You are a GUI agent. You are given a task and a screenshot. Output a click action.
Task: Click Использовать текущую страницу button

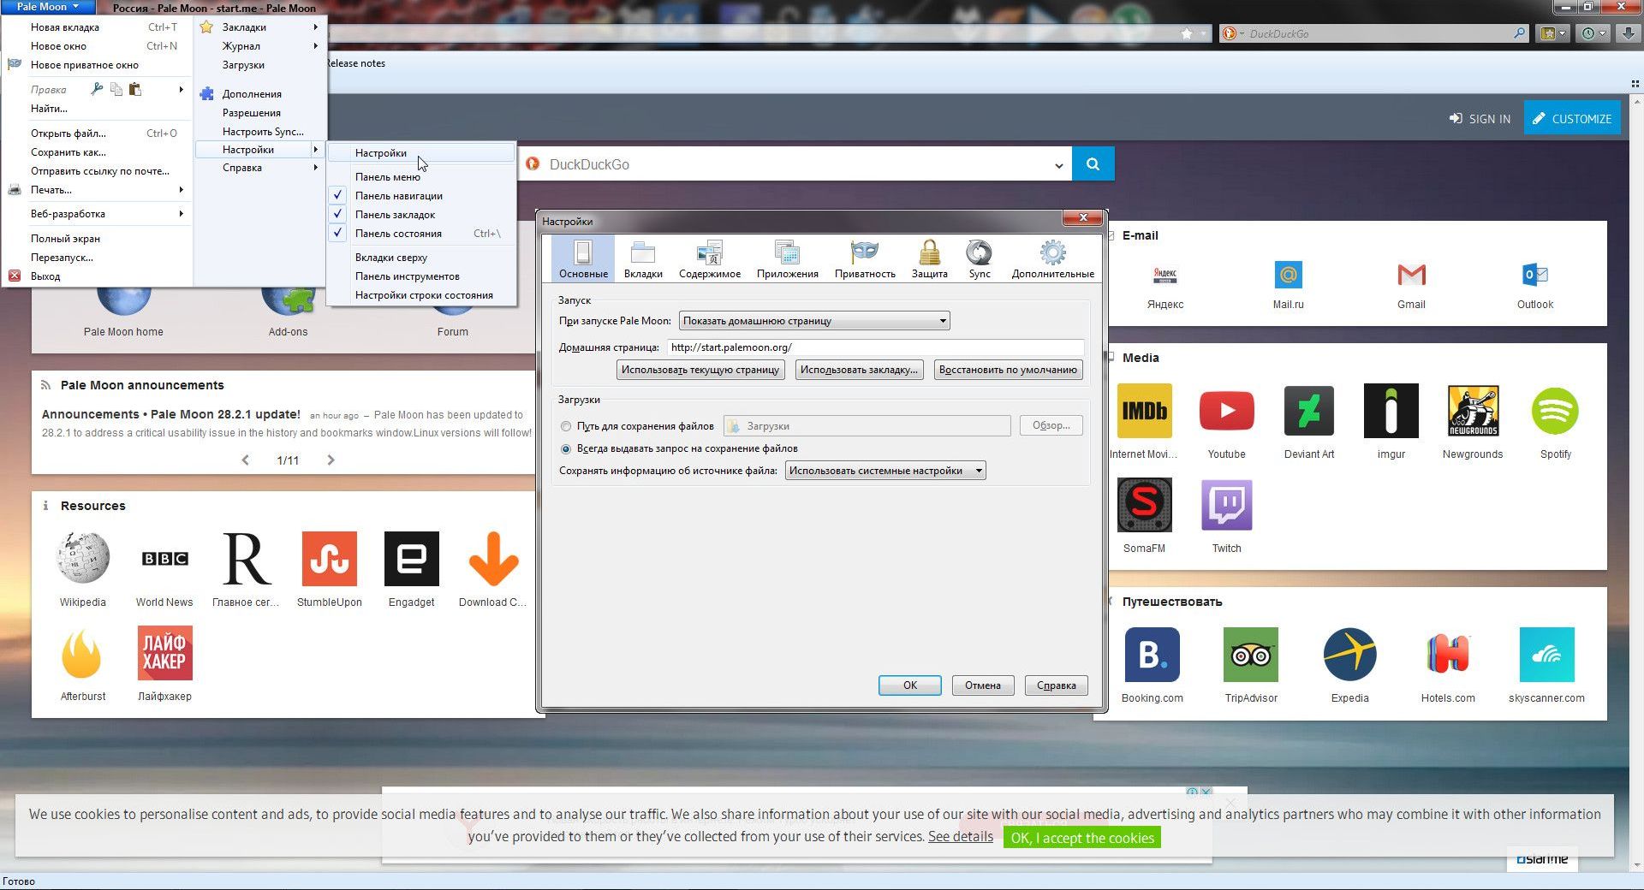700,370
